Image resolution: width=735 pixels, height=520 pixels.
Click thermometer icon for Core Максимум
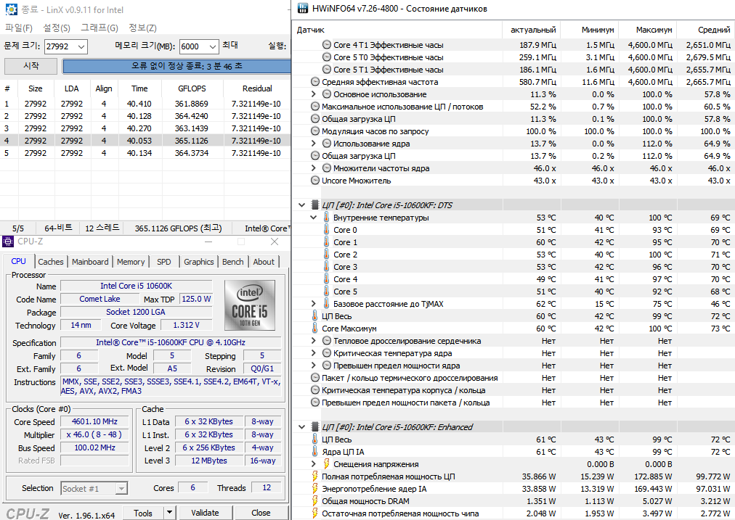click(315, 328)
